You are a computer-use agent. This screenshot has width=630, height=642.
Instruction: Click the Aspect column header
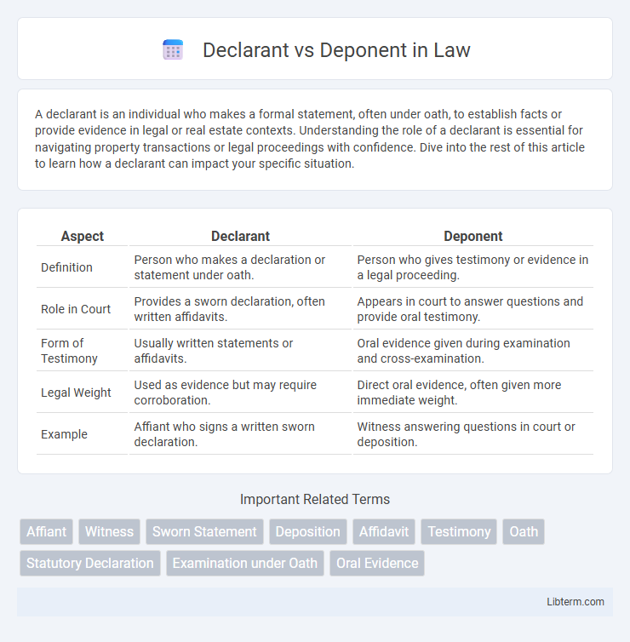pyautogui.click(x=83, y=236)
